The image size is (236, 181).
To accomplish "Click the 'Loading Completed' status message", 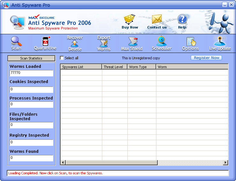I will tap(55, 173).
